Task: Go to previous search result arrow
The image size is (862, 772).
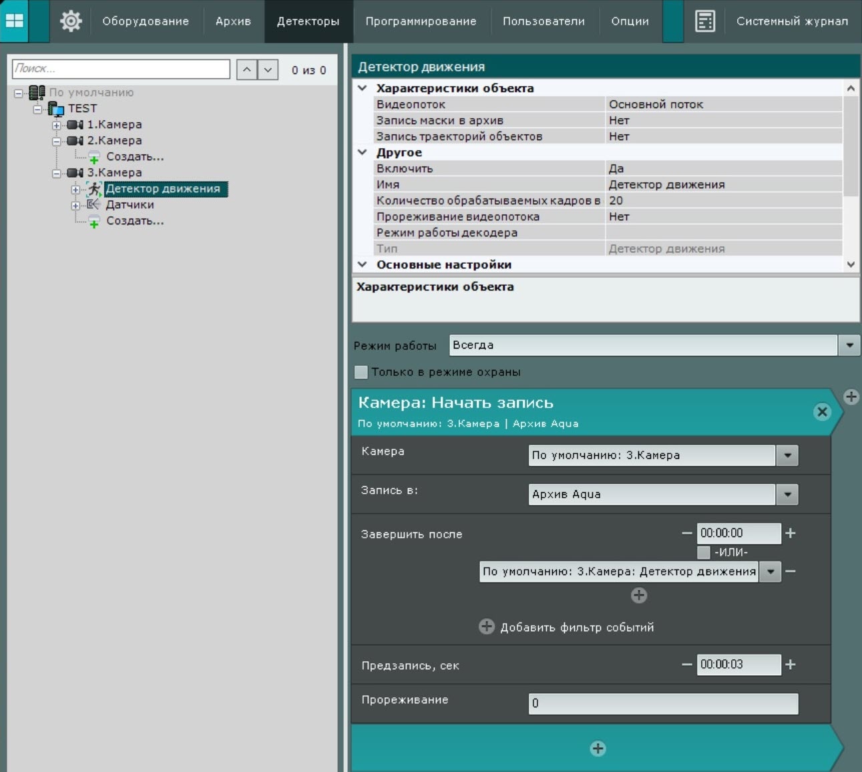Action: point(246,69)
